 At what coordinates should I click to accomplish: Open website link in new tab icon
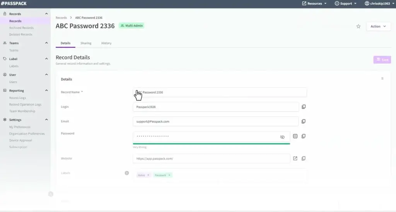click(x=295, y=158)
